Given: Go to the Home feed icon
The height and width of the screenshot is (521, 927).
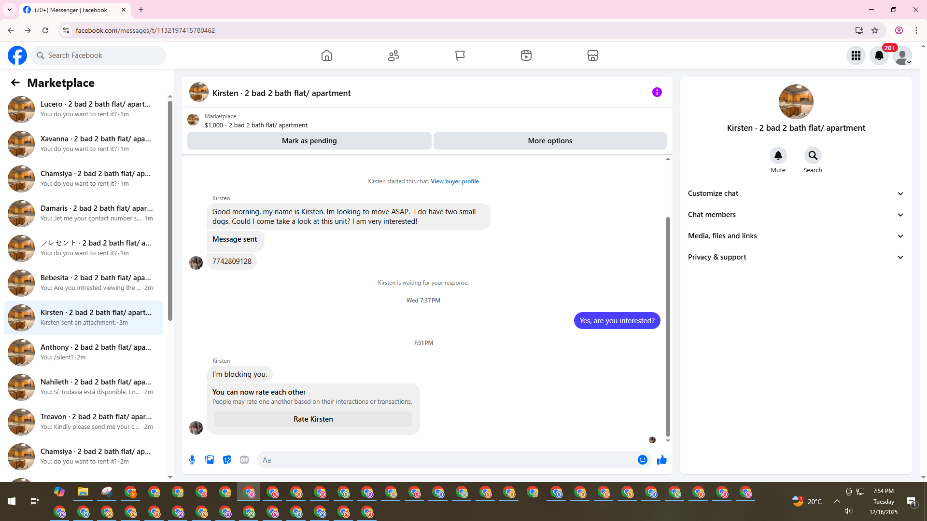Looking at the screenshot, I should (327, 55).
